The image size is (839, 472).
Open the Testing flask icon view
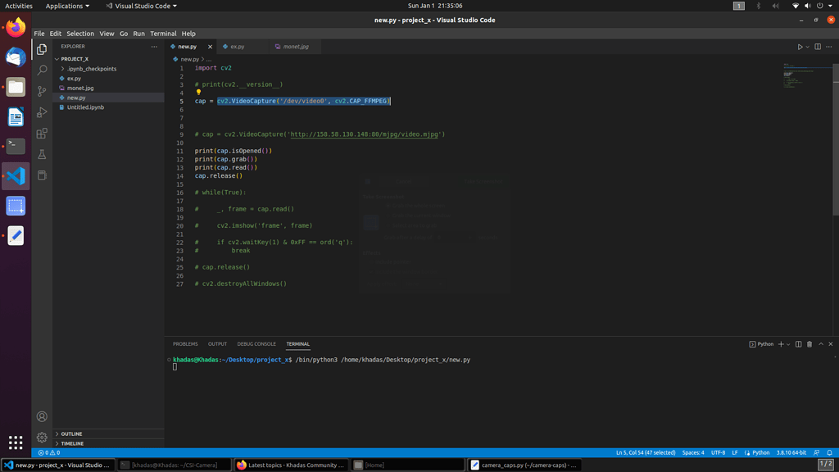[x=42, y=154]
